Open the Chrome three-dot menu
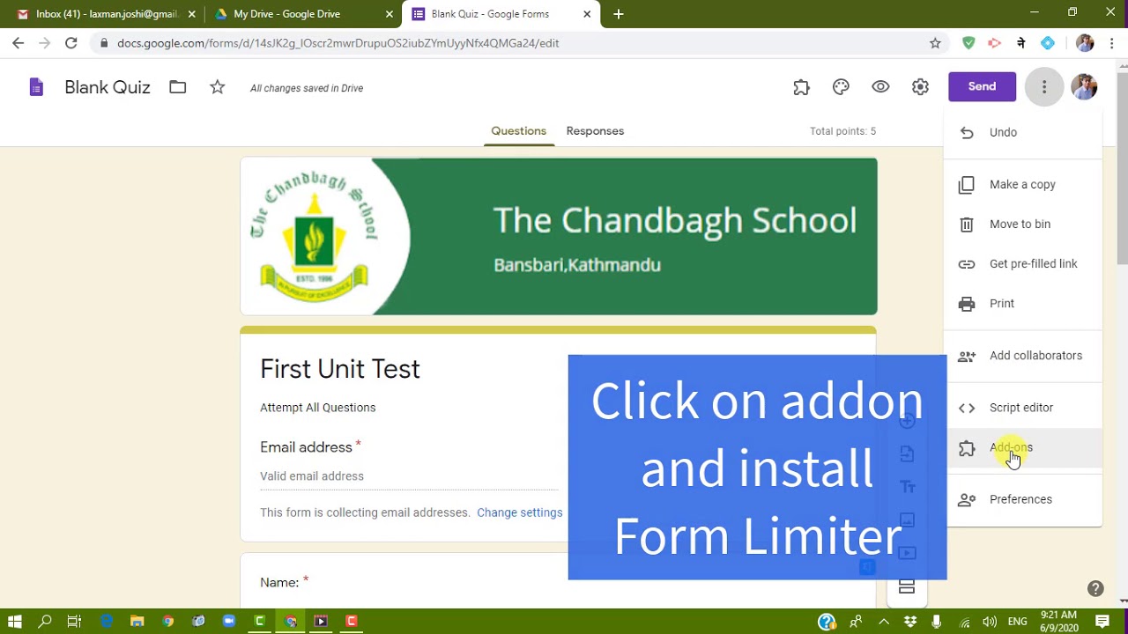Viewport: 1128px width, 634px height. [x=1112, y=42]
